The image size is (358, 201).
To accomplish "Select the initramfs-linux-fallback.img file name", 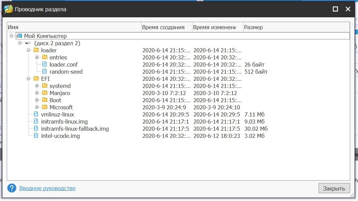I will [75, 129].
